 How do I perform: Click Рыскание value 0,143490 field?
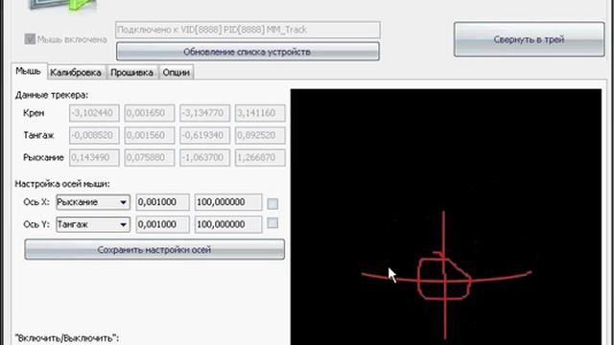tap(94, 157)
